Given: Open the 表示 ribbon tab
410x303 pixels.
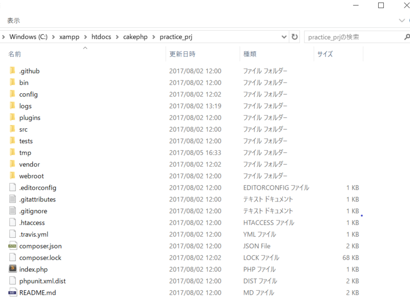Looking at the screenshot, I should [12, 21].
